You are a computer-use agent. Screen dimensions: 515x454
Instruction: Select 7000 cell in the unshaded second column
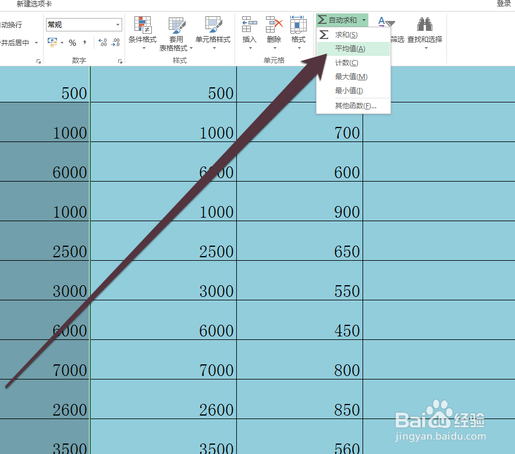pyautogui.click(x=164, y=360)
